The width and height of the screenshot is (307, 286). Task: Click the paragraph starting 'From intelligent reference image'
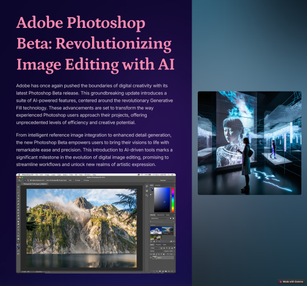(94, 150)
